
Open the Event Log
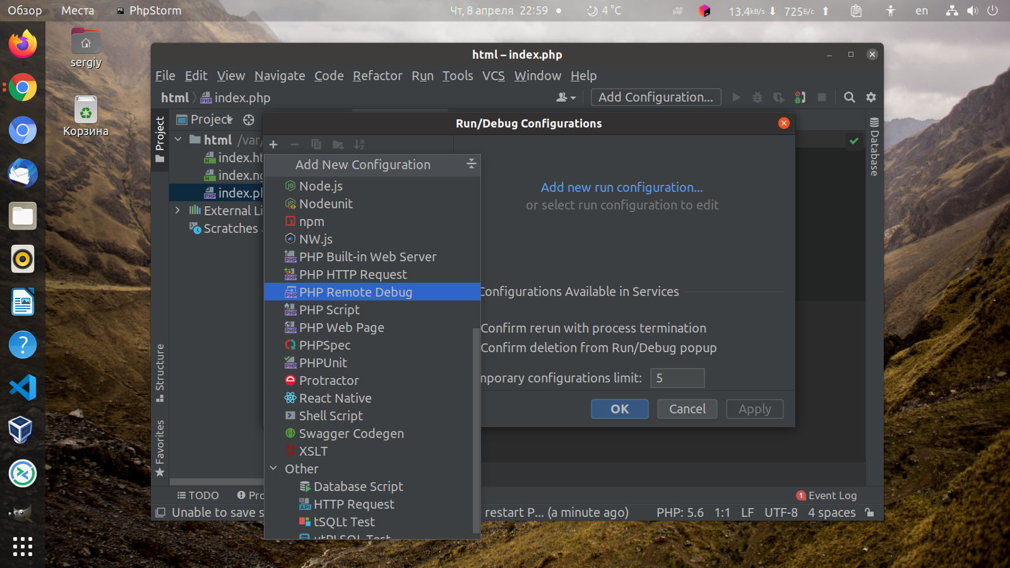826,495
